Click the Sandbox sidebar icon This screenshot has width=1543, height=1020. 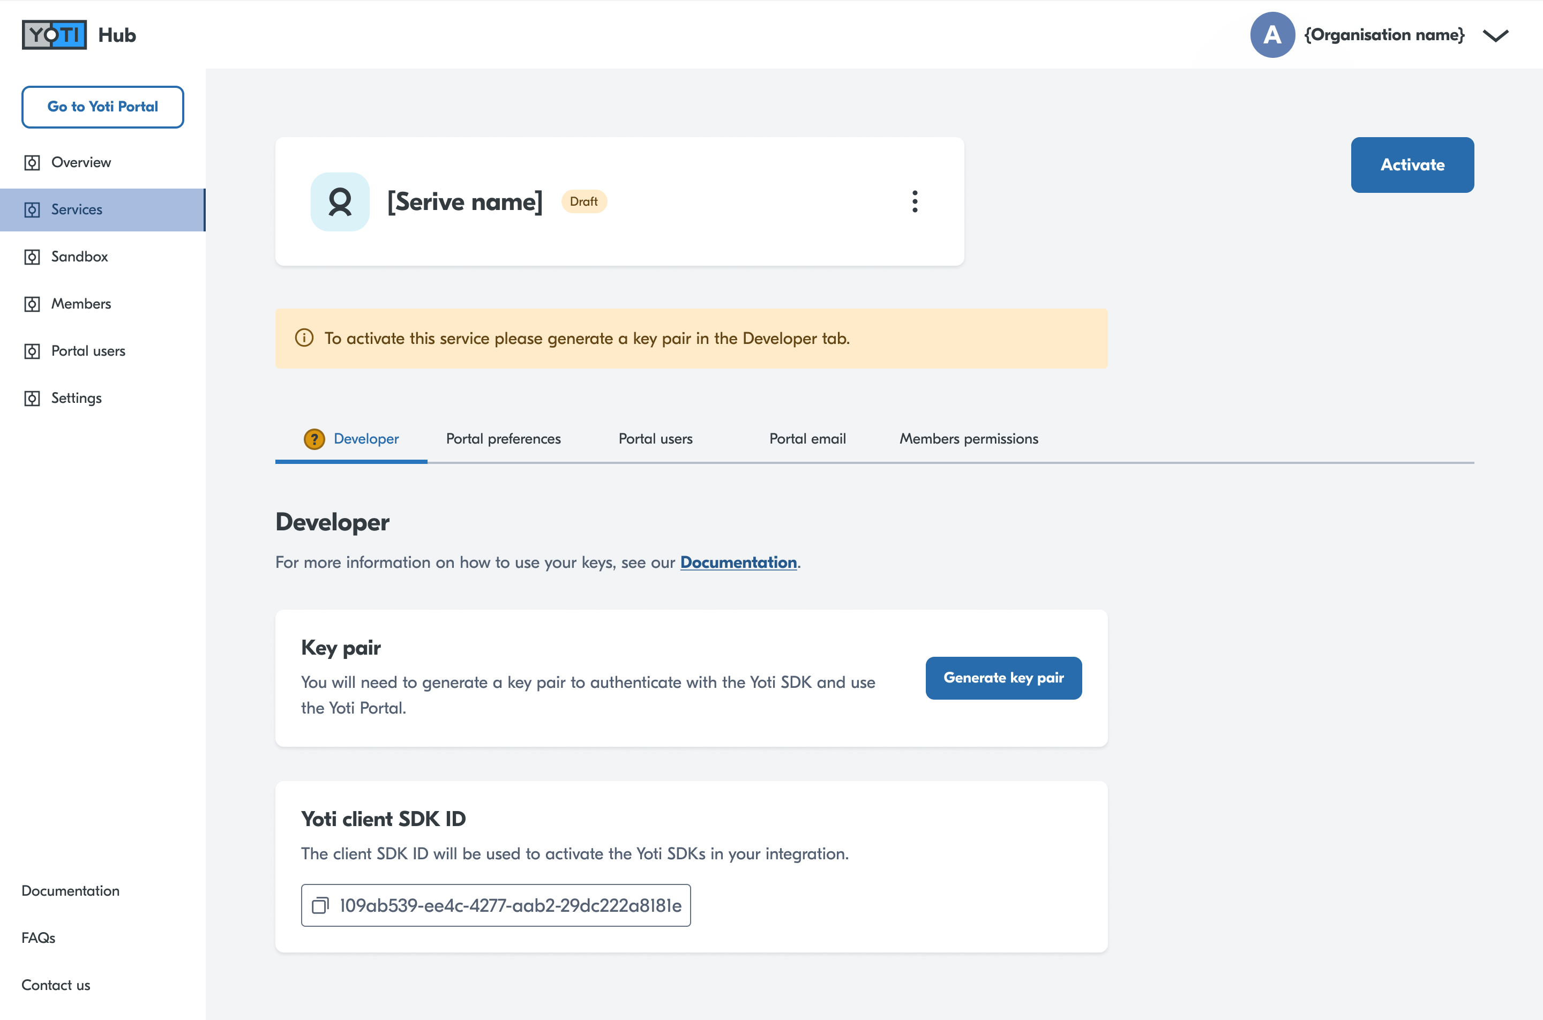point(32,257)
